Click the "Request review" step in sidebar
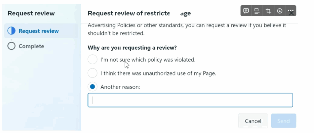 (39, 31)
